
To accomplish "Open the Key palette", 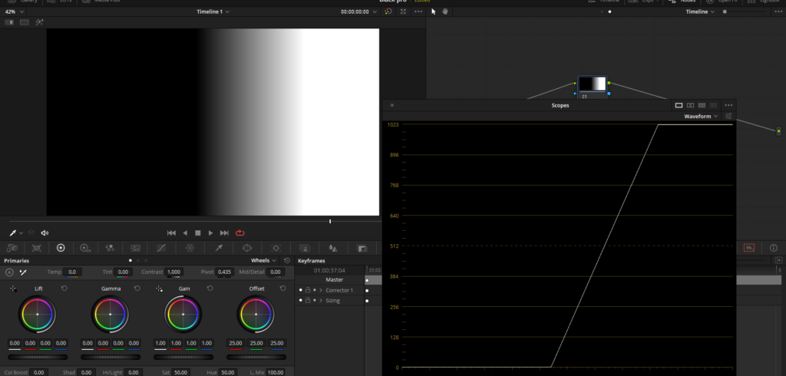I will coord(362,248).
